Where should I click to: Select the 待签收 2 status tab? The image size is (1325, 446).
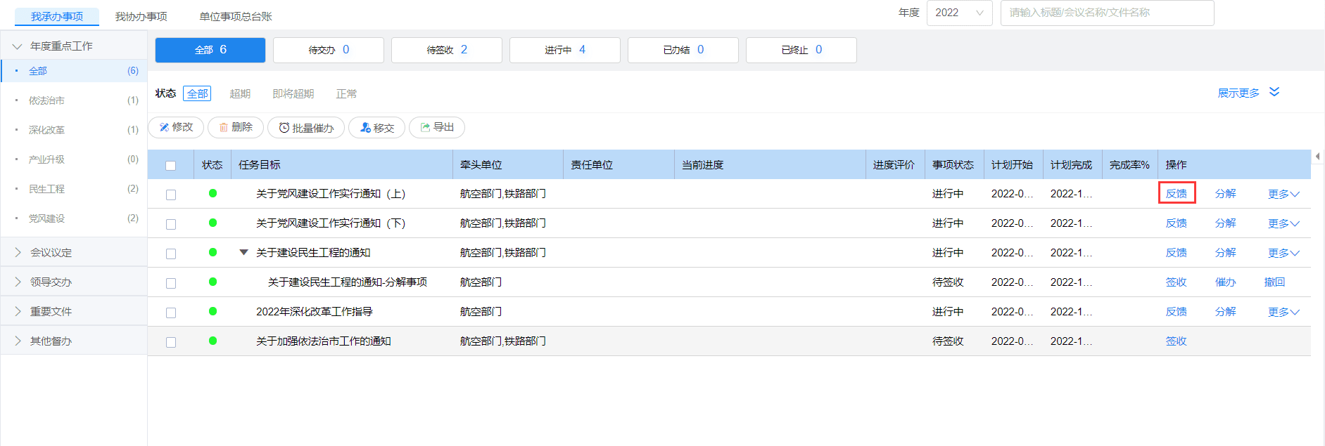coord(447,50)
